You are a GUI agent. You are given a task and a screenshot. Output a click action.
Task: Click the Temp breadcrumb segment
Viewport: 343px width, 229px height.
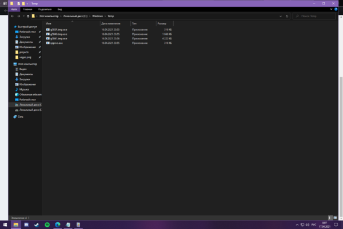pyautogui.click(x=111, y=16)
